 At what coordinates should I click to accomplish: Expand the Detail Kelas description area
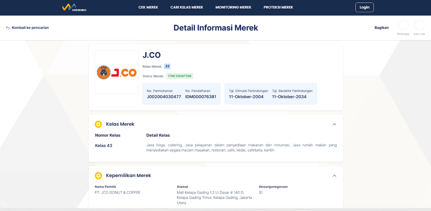(241, 148)
